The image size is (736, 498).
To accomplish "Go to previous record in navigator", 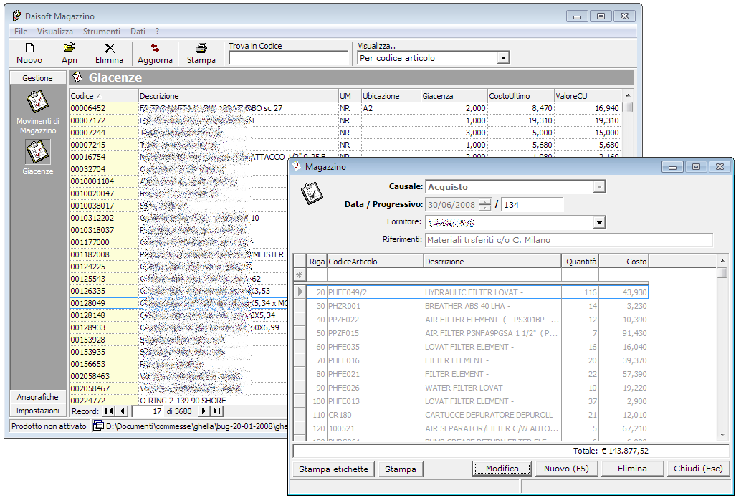I will coord(122,411).
